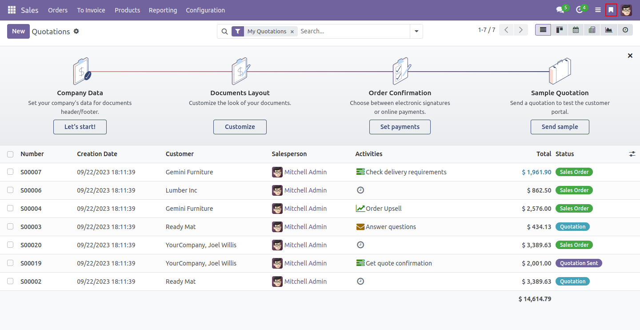The image size is (640, 330).
Task: Sort by Creation Date column header
Action: (97, 154)
